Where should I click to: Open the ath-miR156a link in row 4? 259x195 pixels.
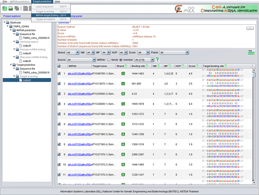pos(80,104)
